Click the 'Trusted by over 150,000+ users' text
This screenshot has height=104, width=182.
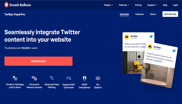click(x=21, y=48)
